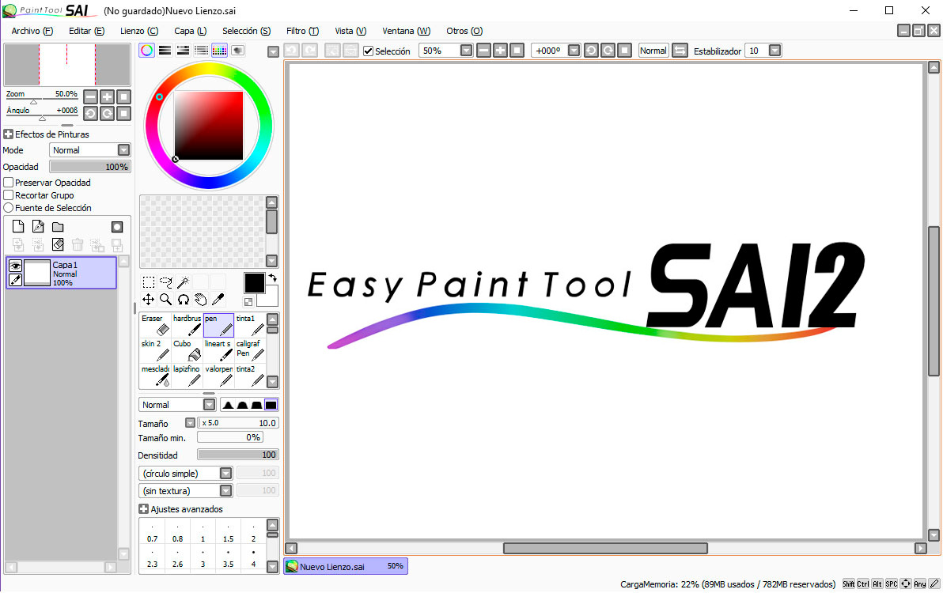Select the Eraser brush tool
943x593 pixels.
pyautogui.click(x=155, y=325)
